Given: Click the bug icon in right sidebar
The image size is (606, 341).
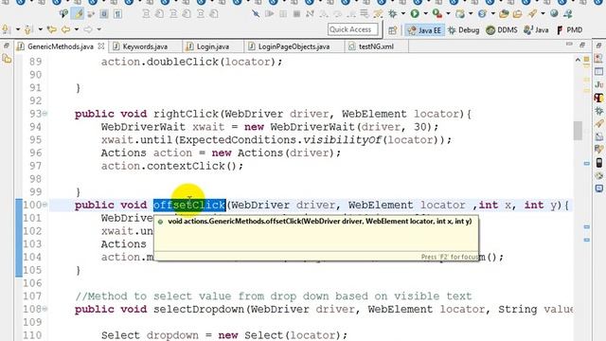Looking at the screenshot, I should [599, 111].
